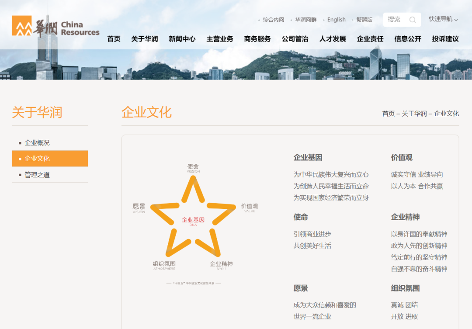Click the 使命 MISSION label above the star
Image resolution: width=472 pixels, height=329 pixels.
pyautogui.click(x=193, y=168)
